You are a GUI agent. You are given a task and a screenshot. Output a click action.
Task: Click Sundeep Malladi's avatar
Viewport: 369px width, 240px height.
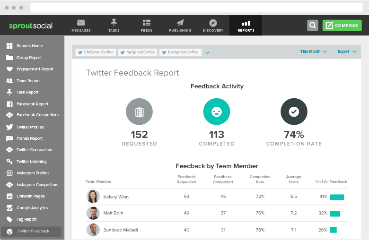[x=93, y=230]
